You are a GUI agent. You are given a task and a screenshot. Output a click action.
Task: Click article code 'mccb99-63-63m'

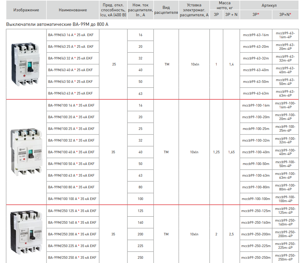coord(256,93)
